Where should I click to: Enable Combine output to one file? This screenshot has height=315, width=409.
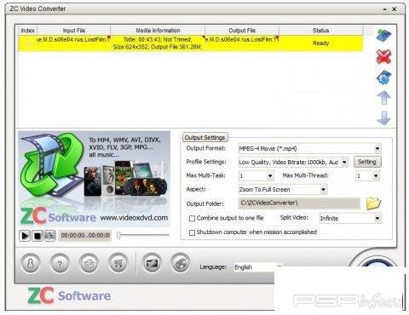(192, 218)
